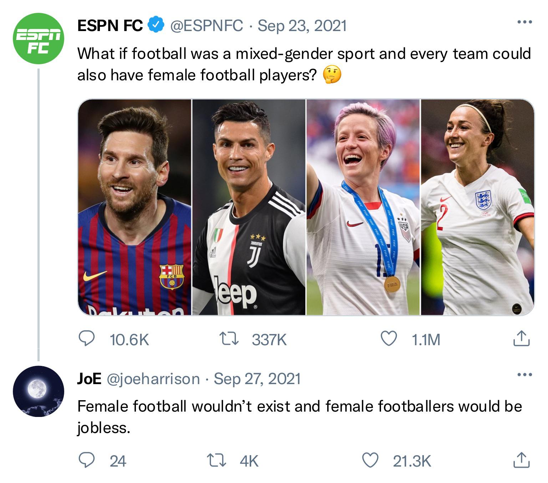Retweet JoE's reply tweet
This screenshot has width=548, height=483.
pos(217,460)
